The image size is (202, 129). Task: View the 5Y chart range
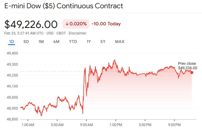coord(103,42)
